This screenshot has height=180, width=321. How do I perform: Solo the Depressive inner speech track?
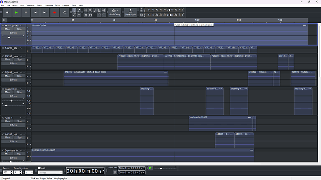click(19, 154)
